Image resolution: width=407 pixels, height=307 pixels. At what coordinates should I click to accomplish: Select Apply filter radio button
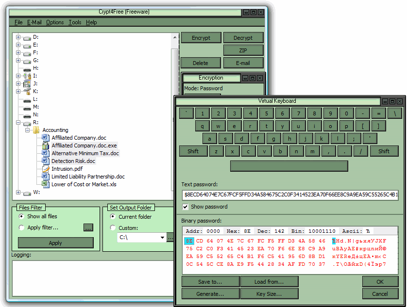tap(21, 227)
